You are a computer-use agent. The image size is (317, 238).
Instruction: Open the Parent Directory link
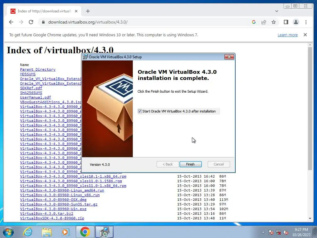pyautogui.click(x=37, y=69)
